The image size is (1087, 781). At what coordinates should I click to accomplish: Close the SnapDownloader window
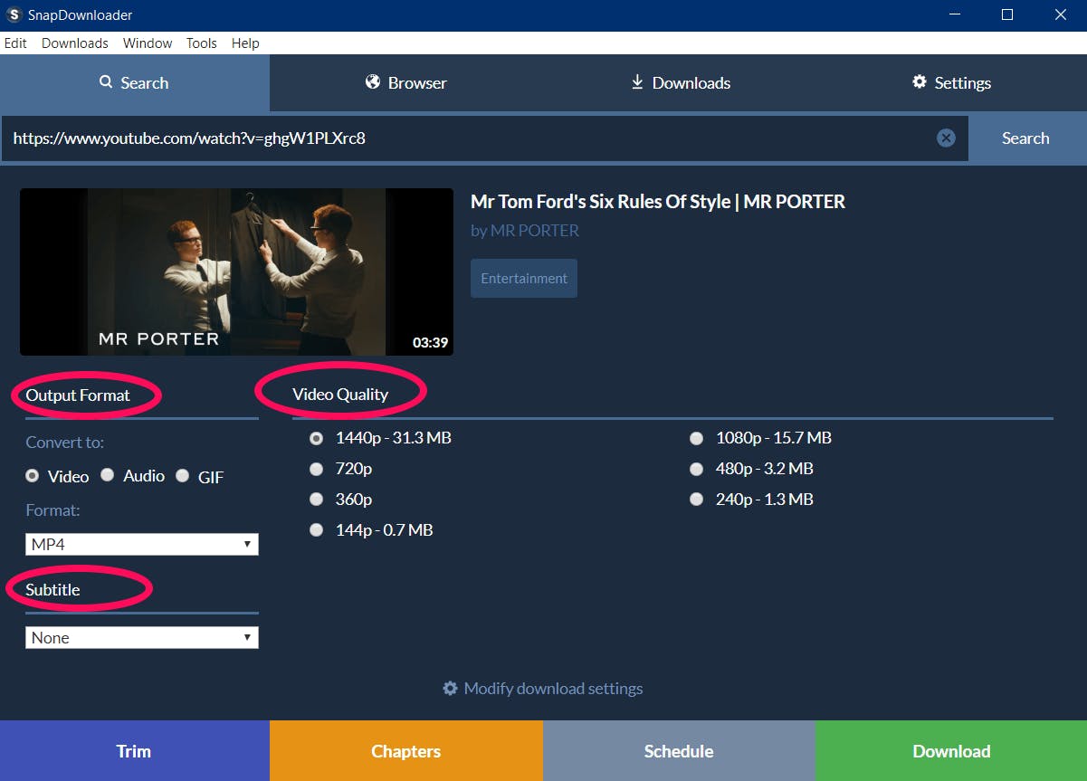coord(1061,15)
